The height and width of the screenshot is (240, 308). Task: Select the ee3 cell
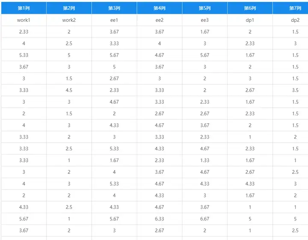[204, 20]
